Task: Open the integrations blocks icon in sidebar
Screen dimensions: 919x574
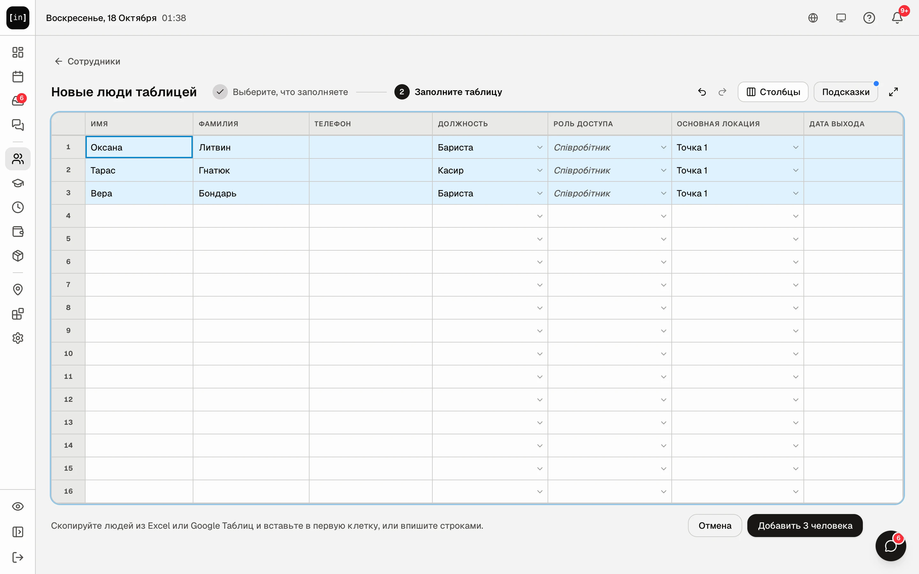Action: [x=18, y=314]
